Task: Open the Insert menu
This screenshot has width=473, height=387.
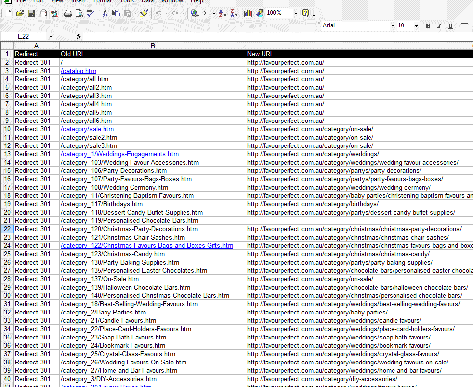Action: 78,1
